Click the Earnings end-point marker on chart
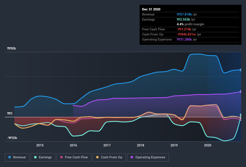 click(241, 115)
